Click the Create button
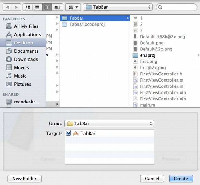This screenshot has height=185, width=200. 181,179
